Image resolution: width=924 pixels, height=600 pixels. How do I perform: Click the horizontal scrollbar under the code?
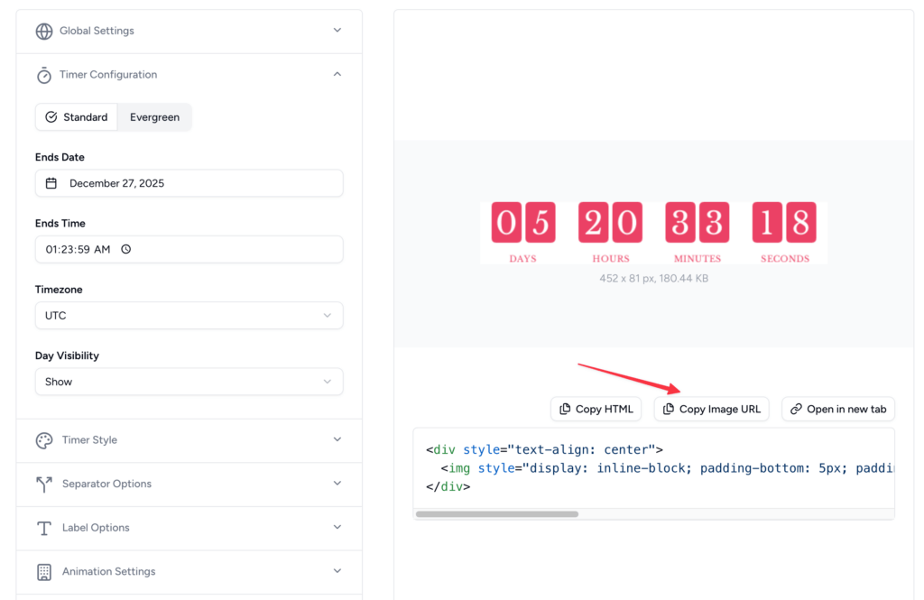[496, 513]
